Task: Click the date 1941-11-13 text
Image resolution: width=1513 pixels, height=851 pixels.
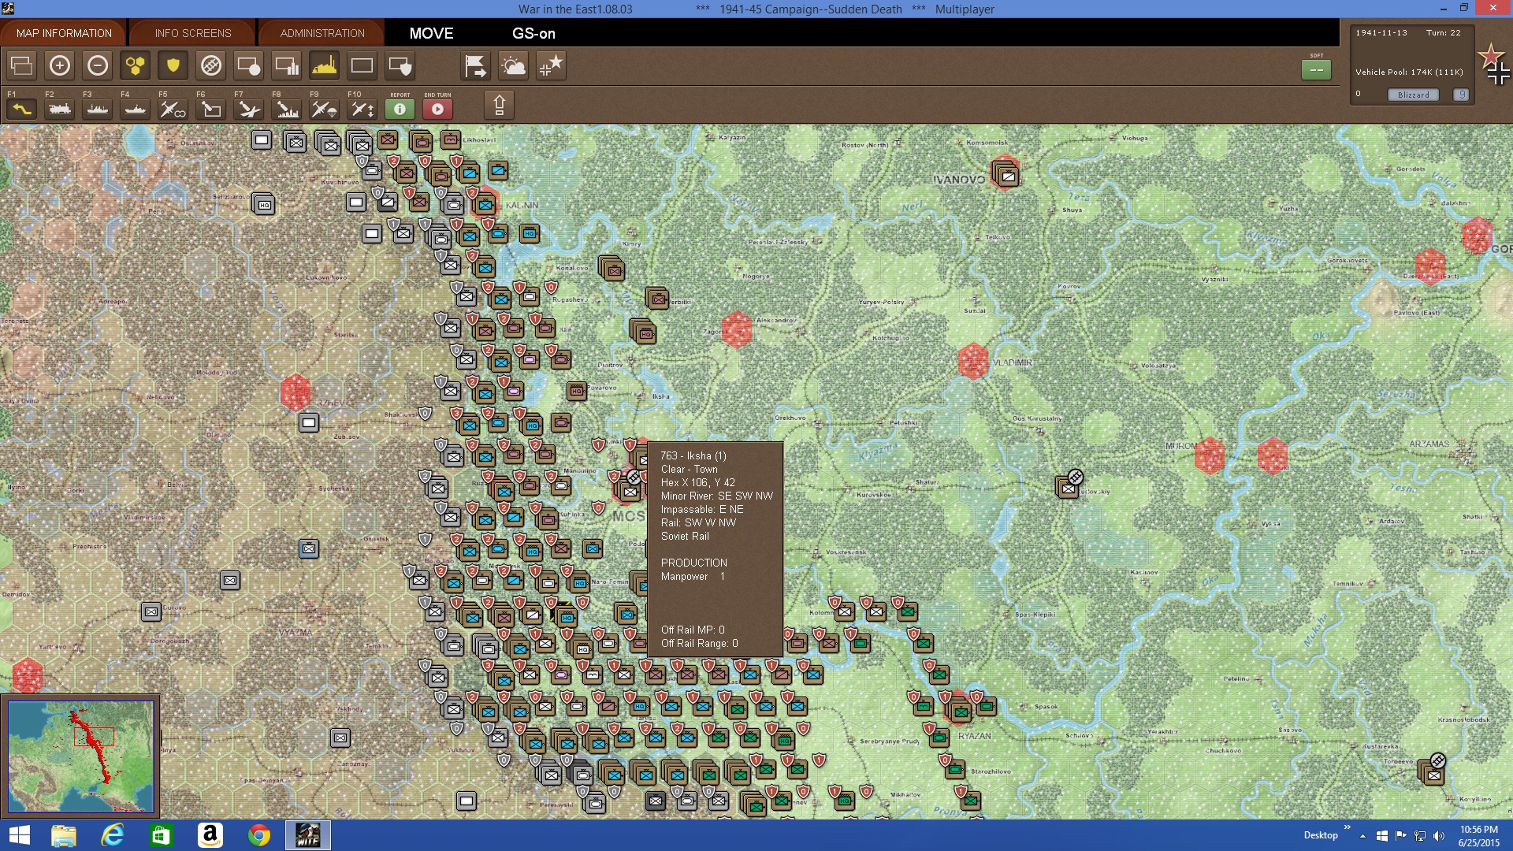Action: [x=1381, y=33]
